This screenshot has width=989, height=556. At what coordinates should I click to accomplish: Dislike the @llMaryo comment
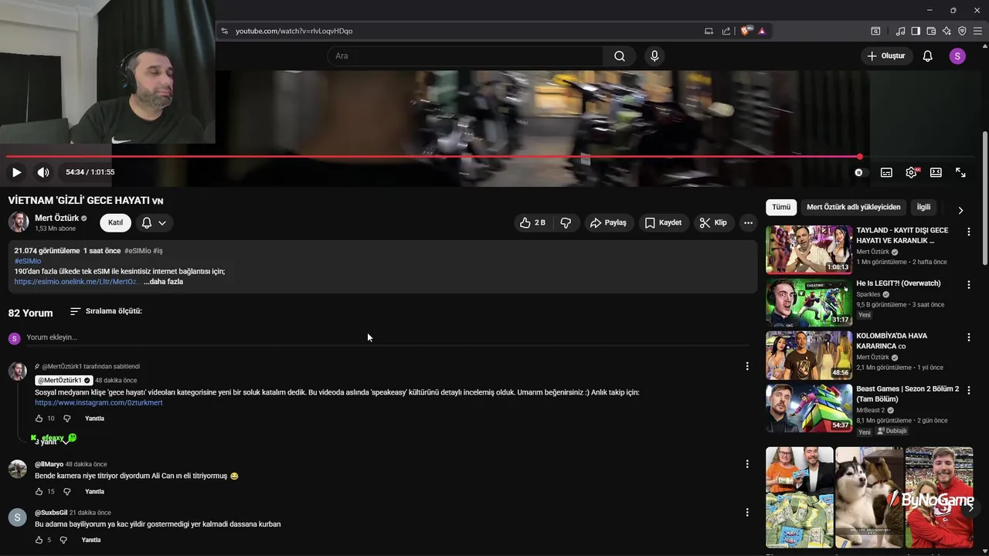pos(66,492)
